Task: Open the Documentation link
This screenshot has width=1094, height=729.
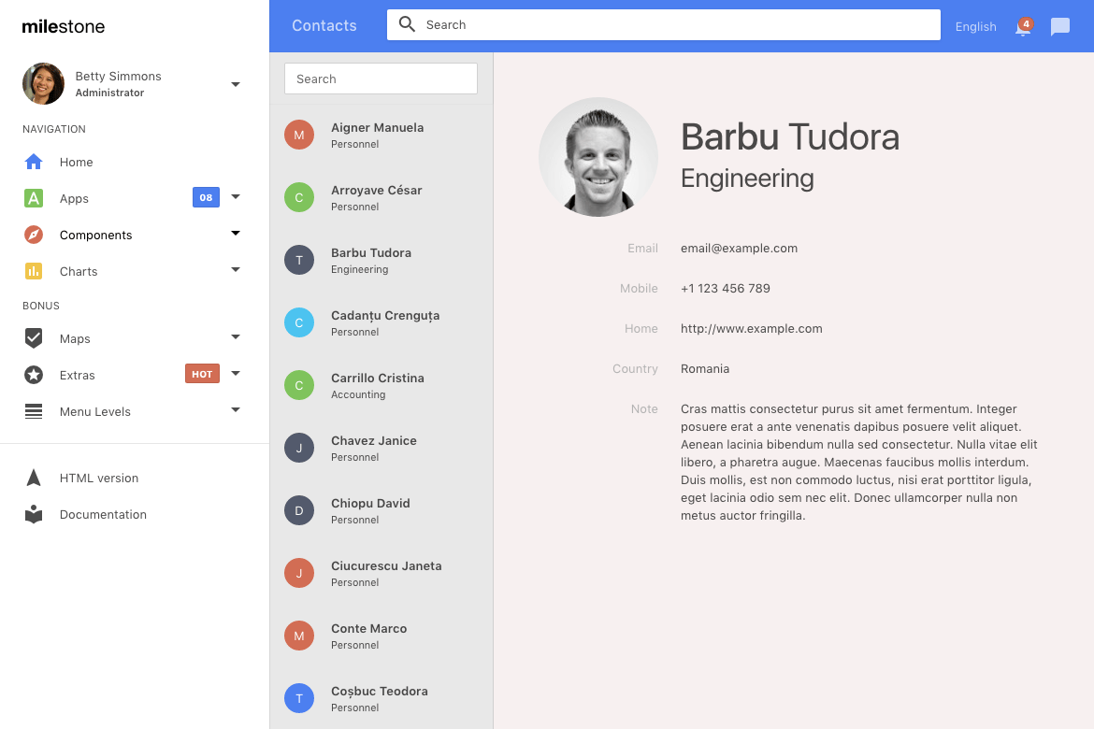Action: pos(103,514)
